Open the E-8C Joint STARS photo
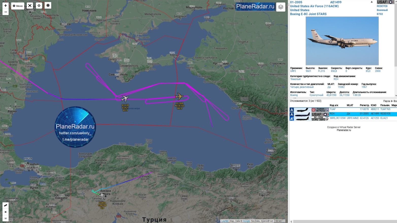 (342, 41)
